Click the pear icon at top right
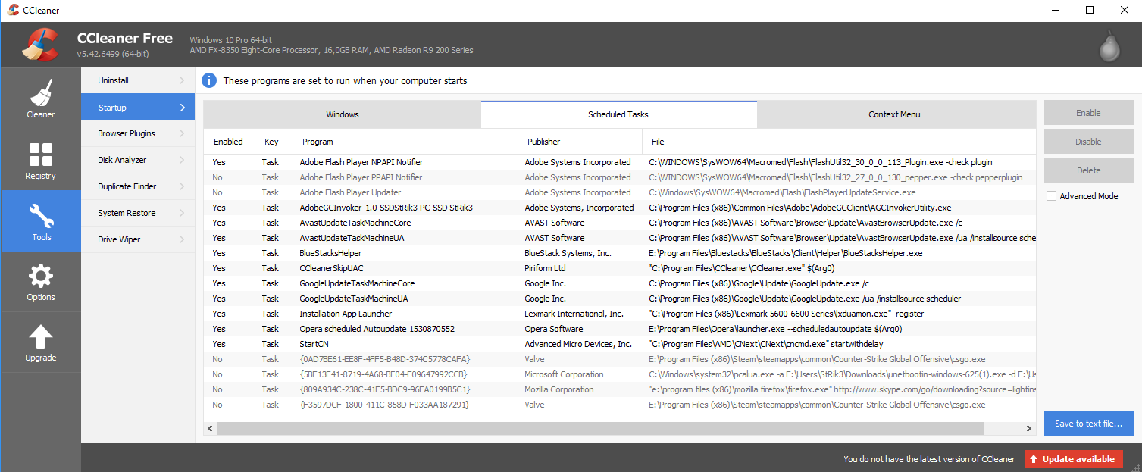 (x=1109, y=45)
